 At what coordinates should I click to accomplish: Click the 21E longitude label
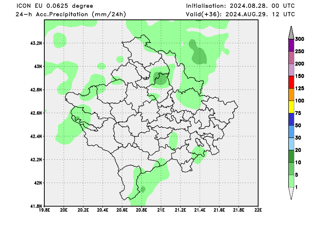coord(161,210)
